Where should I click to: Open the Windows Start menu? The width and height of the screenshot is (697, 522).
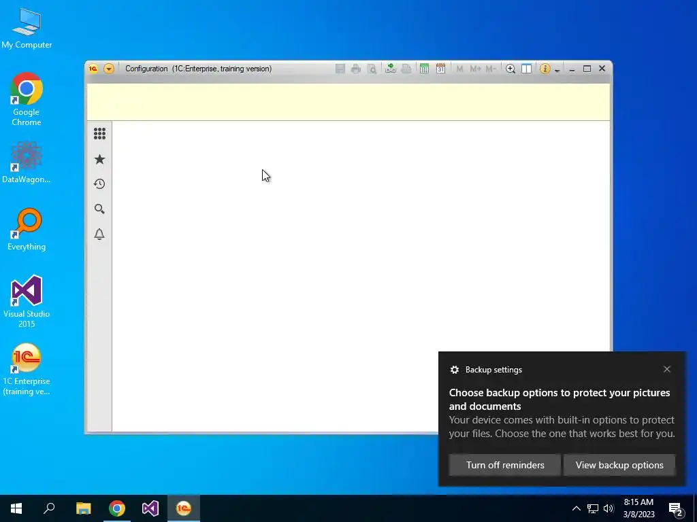point(16,508)
